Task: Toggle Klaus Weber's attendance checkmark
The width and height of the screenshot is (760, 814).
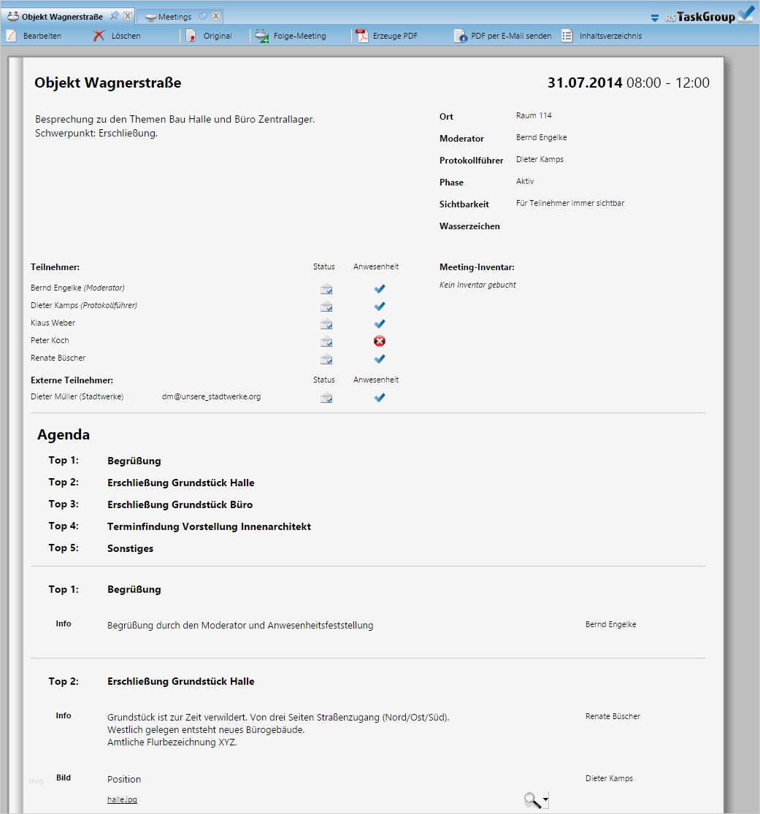Action: (379, 323)
